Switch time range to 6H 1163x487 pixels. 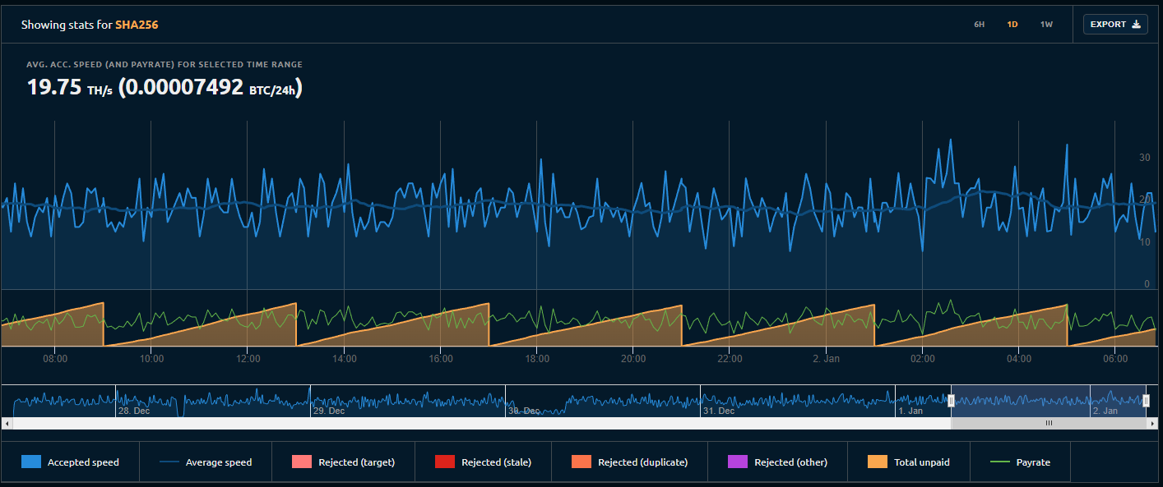click(979, 25)
